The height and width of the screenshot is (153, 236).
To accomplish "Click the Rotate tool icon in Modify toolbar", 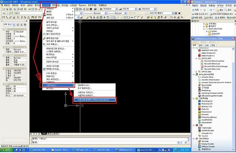I will 108,17.
